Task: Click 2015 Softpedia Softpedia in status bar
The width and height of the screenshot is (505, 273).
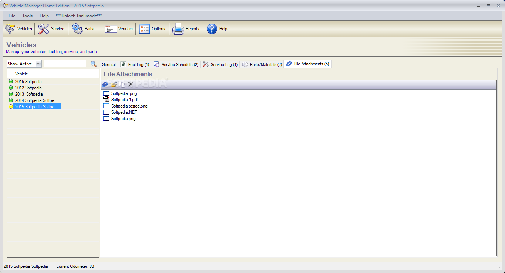Action: (x=26, y=266)
